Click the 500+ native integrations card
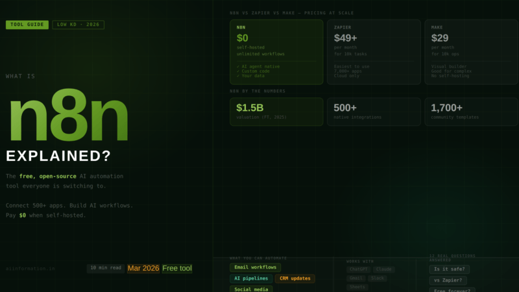Screen dimensions: 519x292 374,112
